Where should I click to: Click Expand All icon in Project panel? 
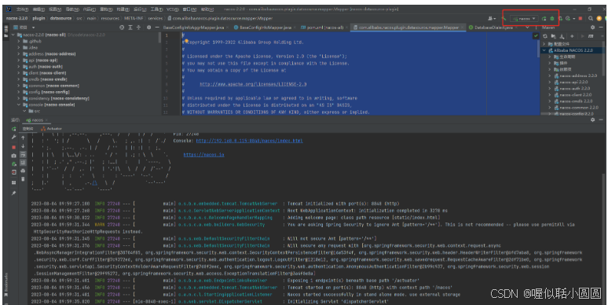[x=130, y=28]
